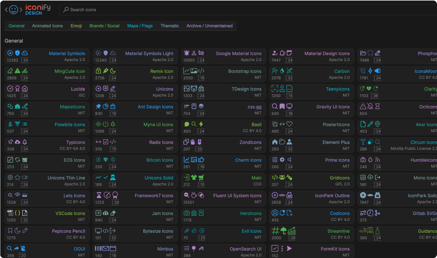Open the Gridicons icon set
The width and height of the screenshot is (437, 258).
point(312,181)
